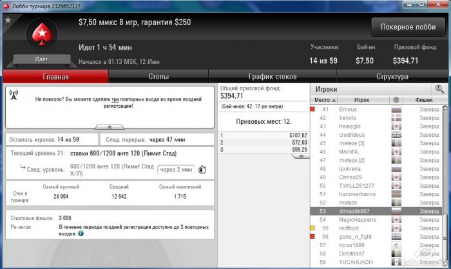451x269 pixels.
Task: Open the Структура tab
Action: (392, 77)
